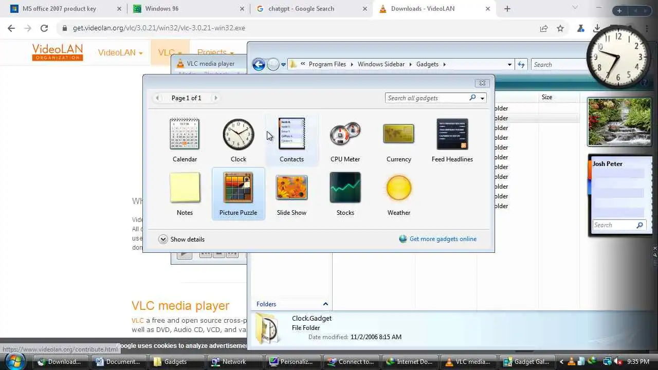Click the sidebar analog clock gadget
The width and height of the screenshot is (658, 370).
point(619,58)
